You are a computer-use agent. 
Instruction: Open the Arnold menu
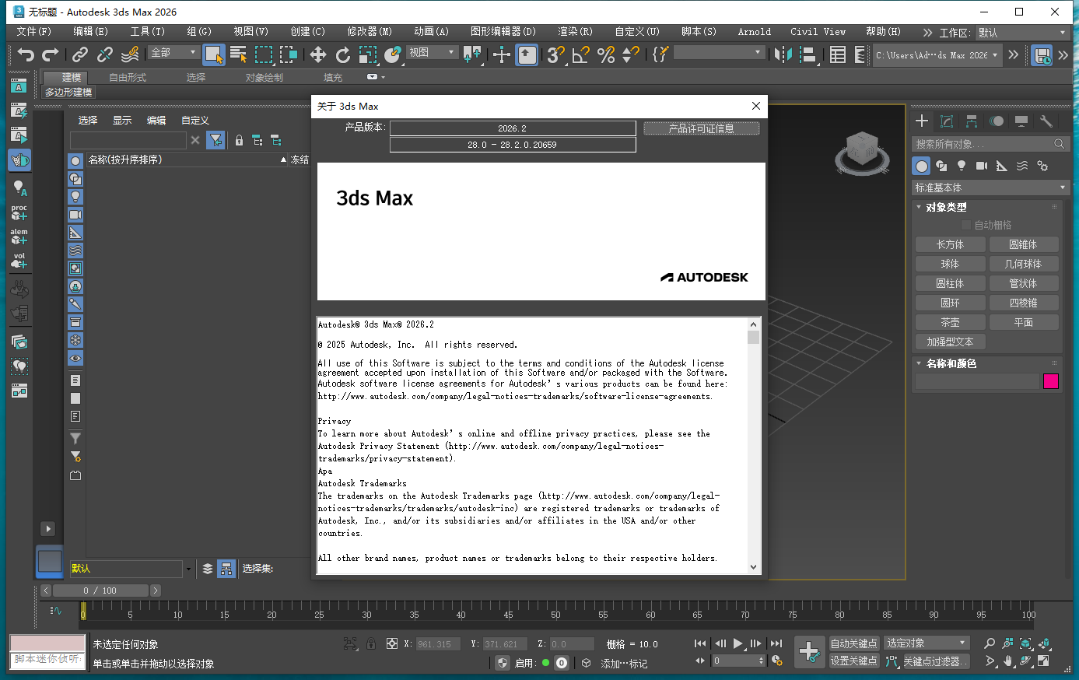[755, 32]
